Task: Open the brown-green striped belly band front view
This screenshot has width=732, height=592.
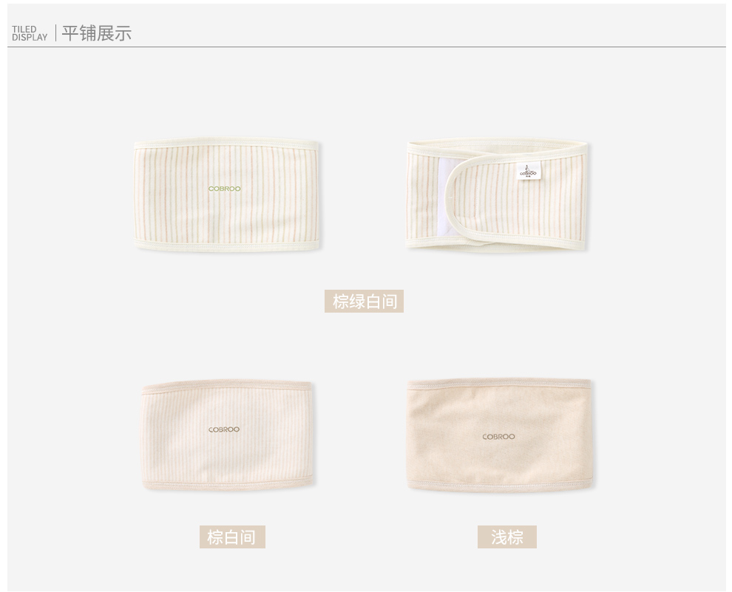Action: (226, 194)
